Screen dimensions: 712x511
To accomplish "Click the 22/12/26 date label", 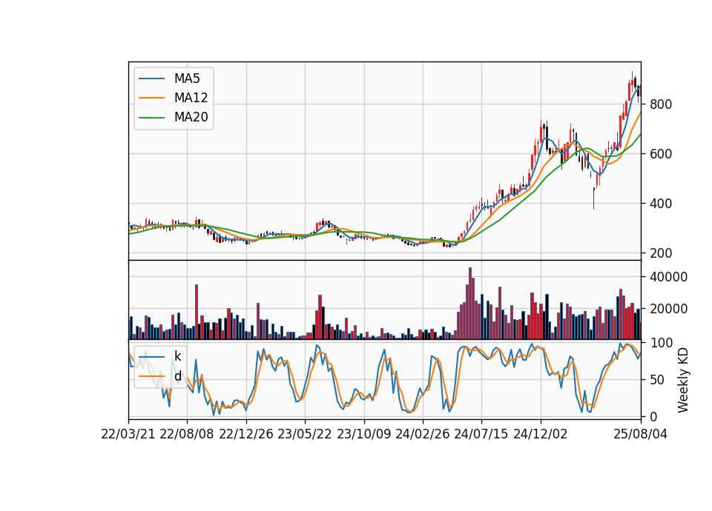I will tap(246, 435).
